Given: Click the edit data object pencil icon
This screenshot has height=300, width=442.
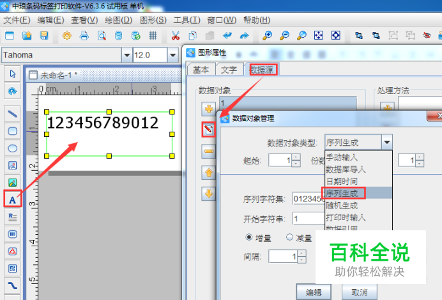Looking at the screenshot, I should [x=208, y=130].
